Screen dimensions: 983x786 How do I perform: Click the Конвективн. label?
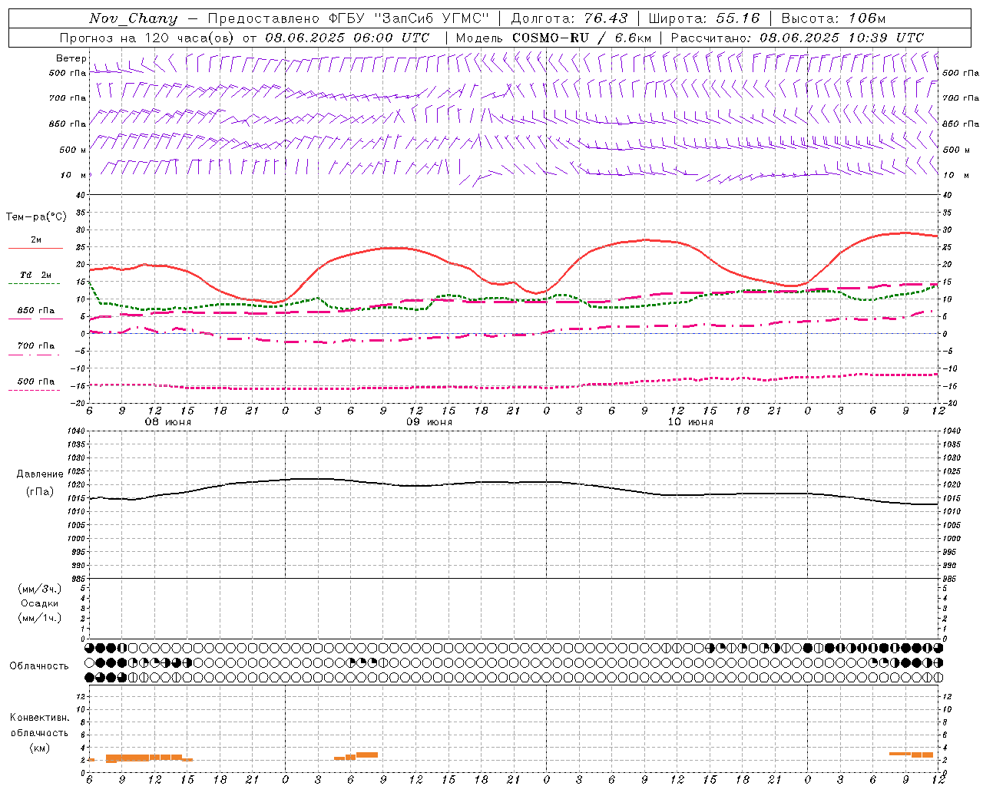(x=39, y=718)
